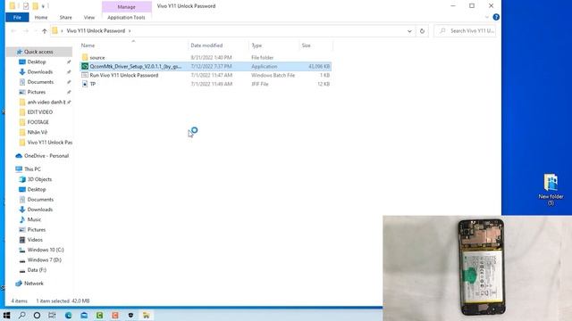The height and width of the screenshot is (321, 572).
Task: Click the Forward navigation arrow
Action: 26,31
